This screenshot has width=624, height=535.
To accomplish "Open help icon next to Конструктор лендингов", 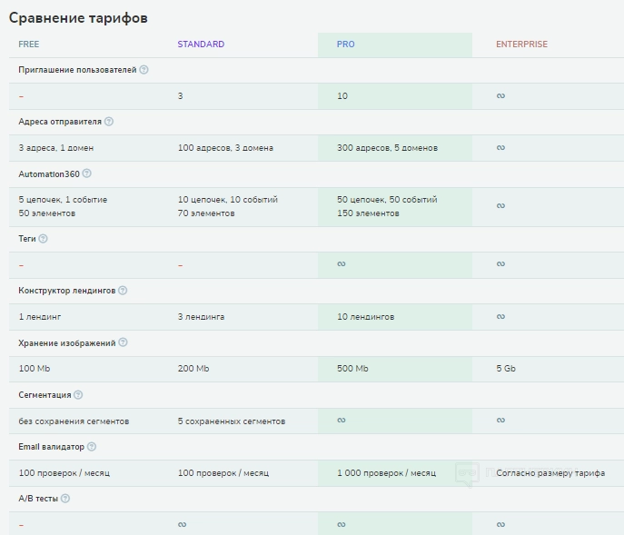I will (123, 291).
